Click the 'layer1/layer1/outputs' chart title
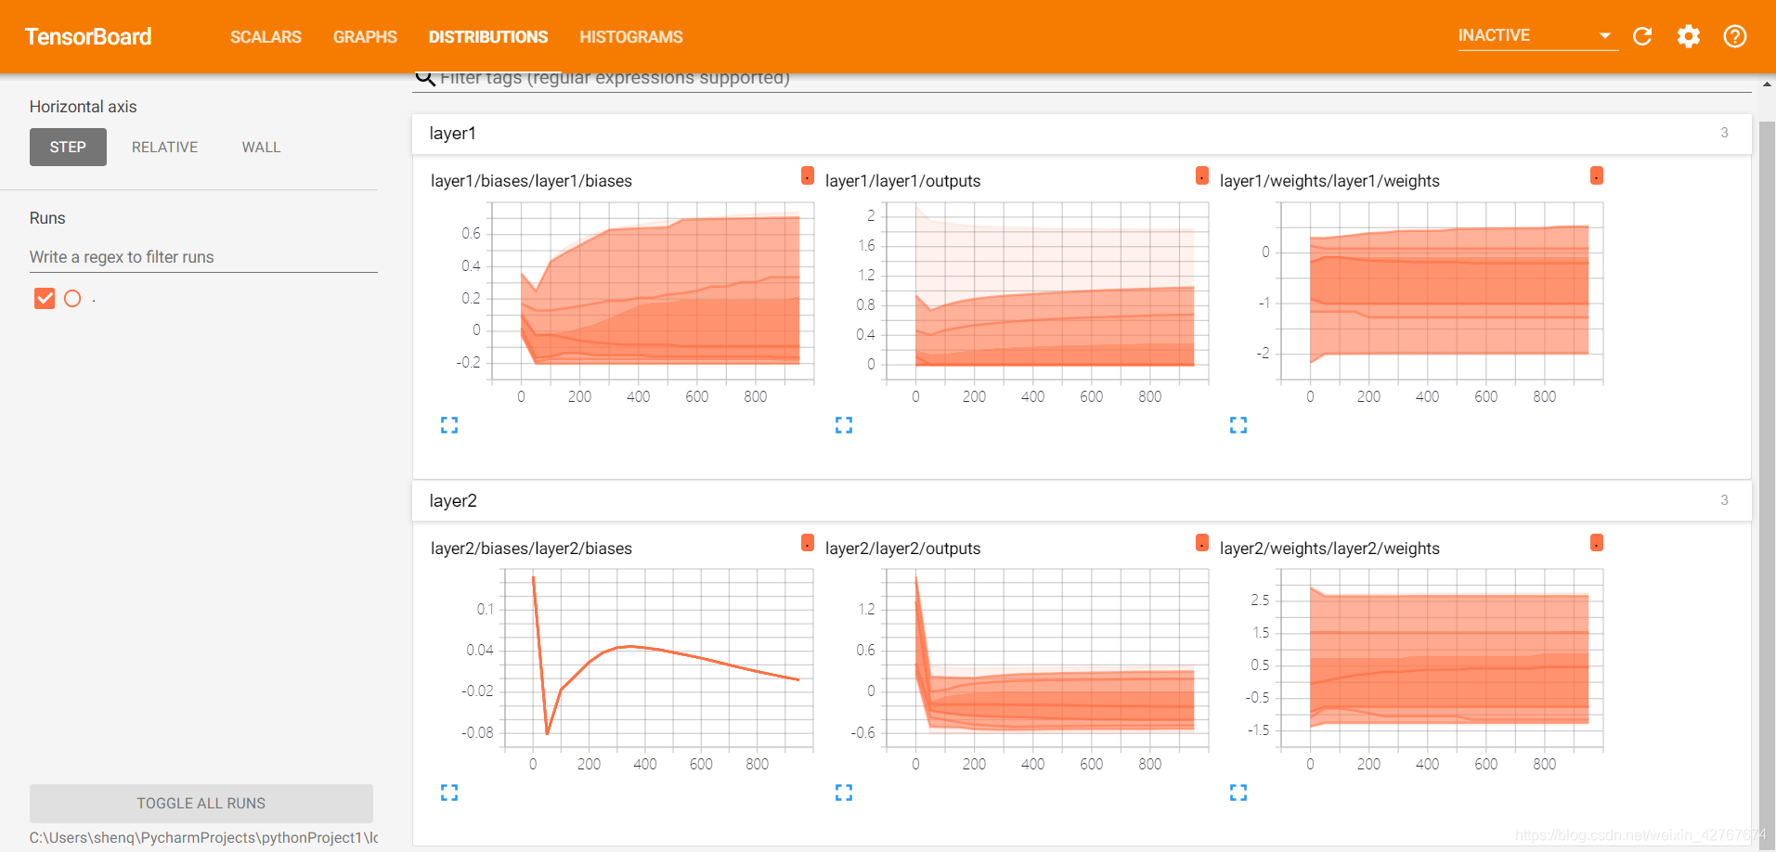1776x852 pixels. coord(902,181)
